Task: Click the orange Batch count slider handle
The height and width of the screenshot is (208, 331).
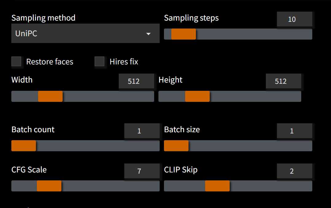Action: (x=24, y=146)
